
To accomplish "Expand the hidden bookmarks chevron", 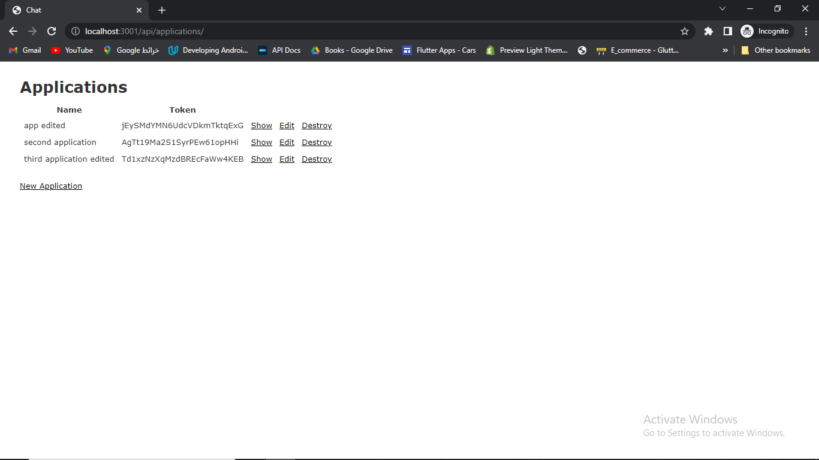I will click(725, 50).
